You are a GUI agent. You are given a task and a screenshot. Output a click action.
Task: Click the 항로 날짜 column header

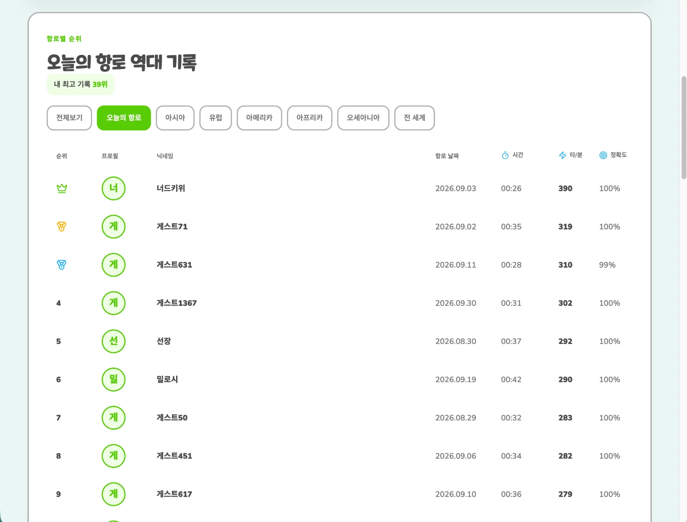point(447,156)
